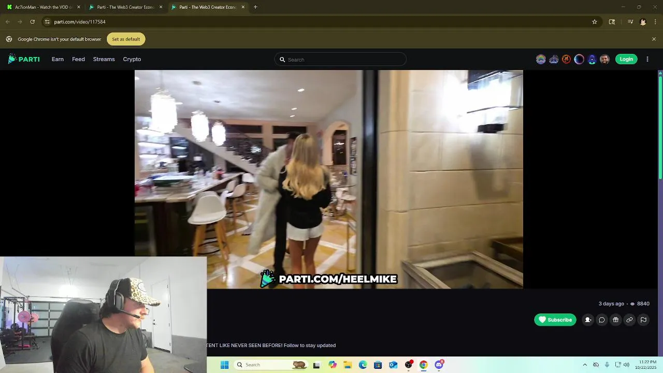This screenshot has height=373, width=663.
Task: Click the taskbar microphone icon
Action: [x=607, y=365]
